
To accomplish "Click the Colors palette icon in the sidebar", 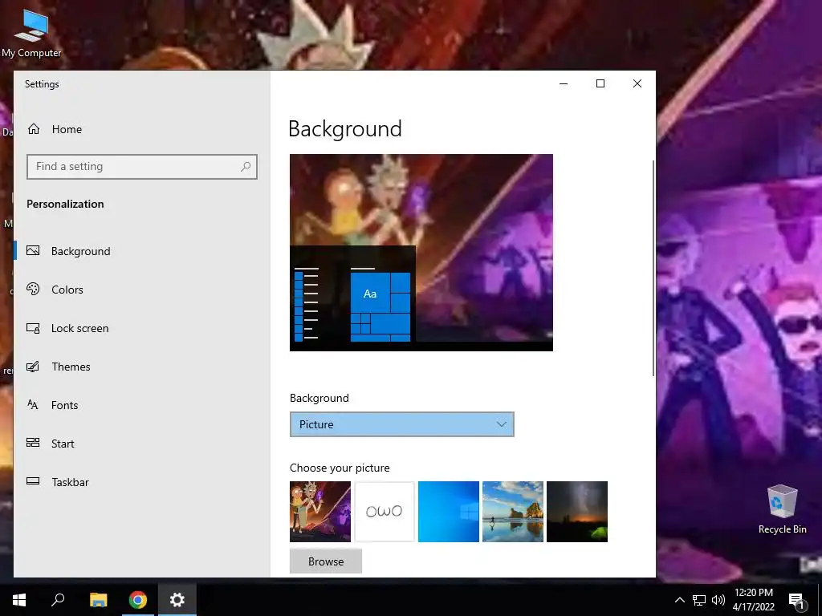I will 33,289.
